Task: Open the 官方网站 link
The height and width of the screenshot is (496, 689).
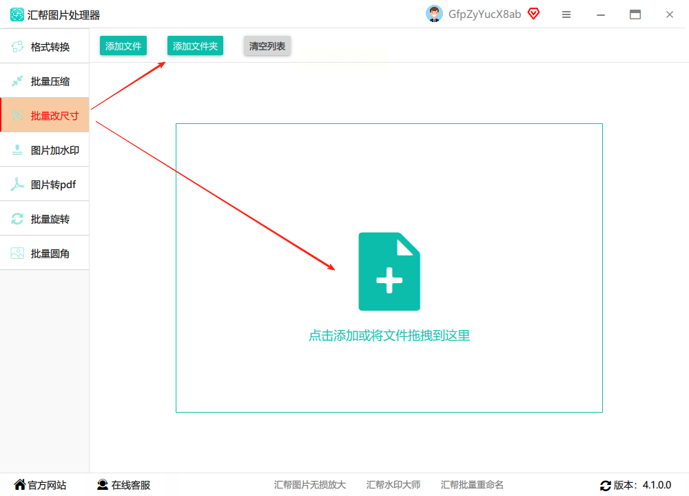Action: [41, 485]
